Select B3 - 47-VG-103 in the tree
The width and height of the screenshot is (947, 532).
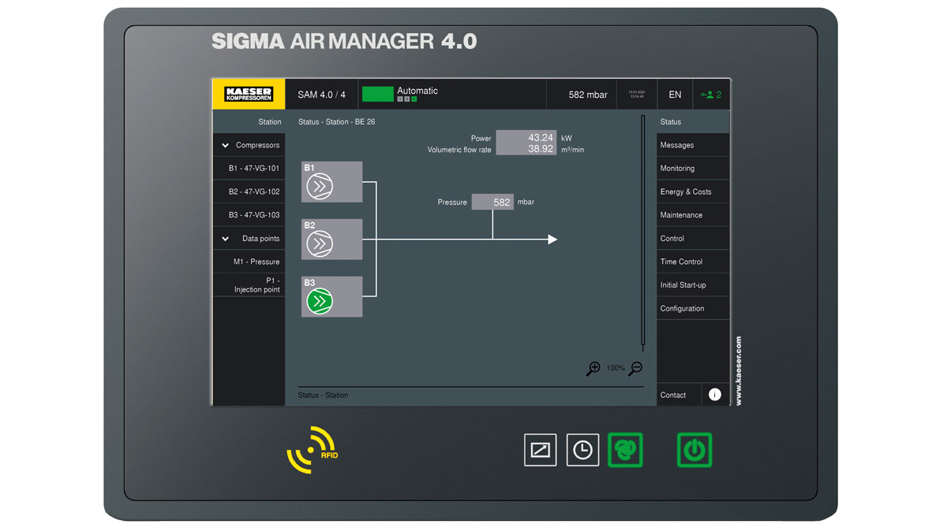point(249,215)
